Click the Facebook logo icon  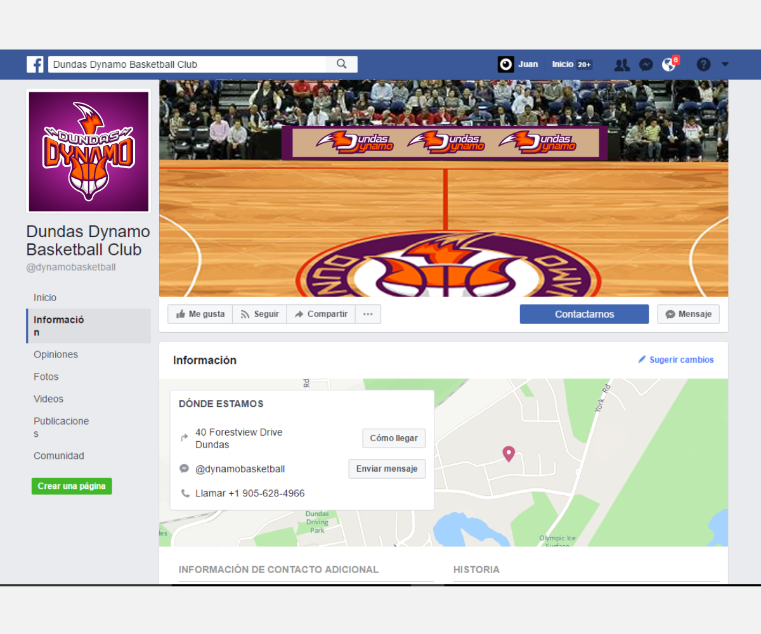click(35, 64)
